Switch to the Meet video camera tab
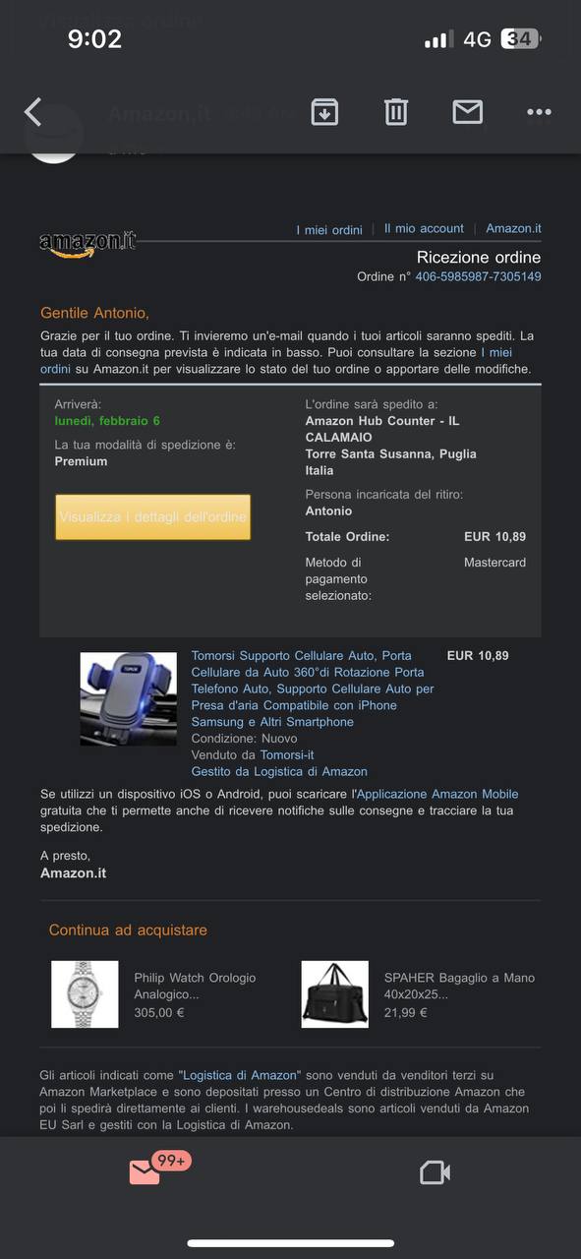 point(435,1172)
